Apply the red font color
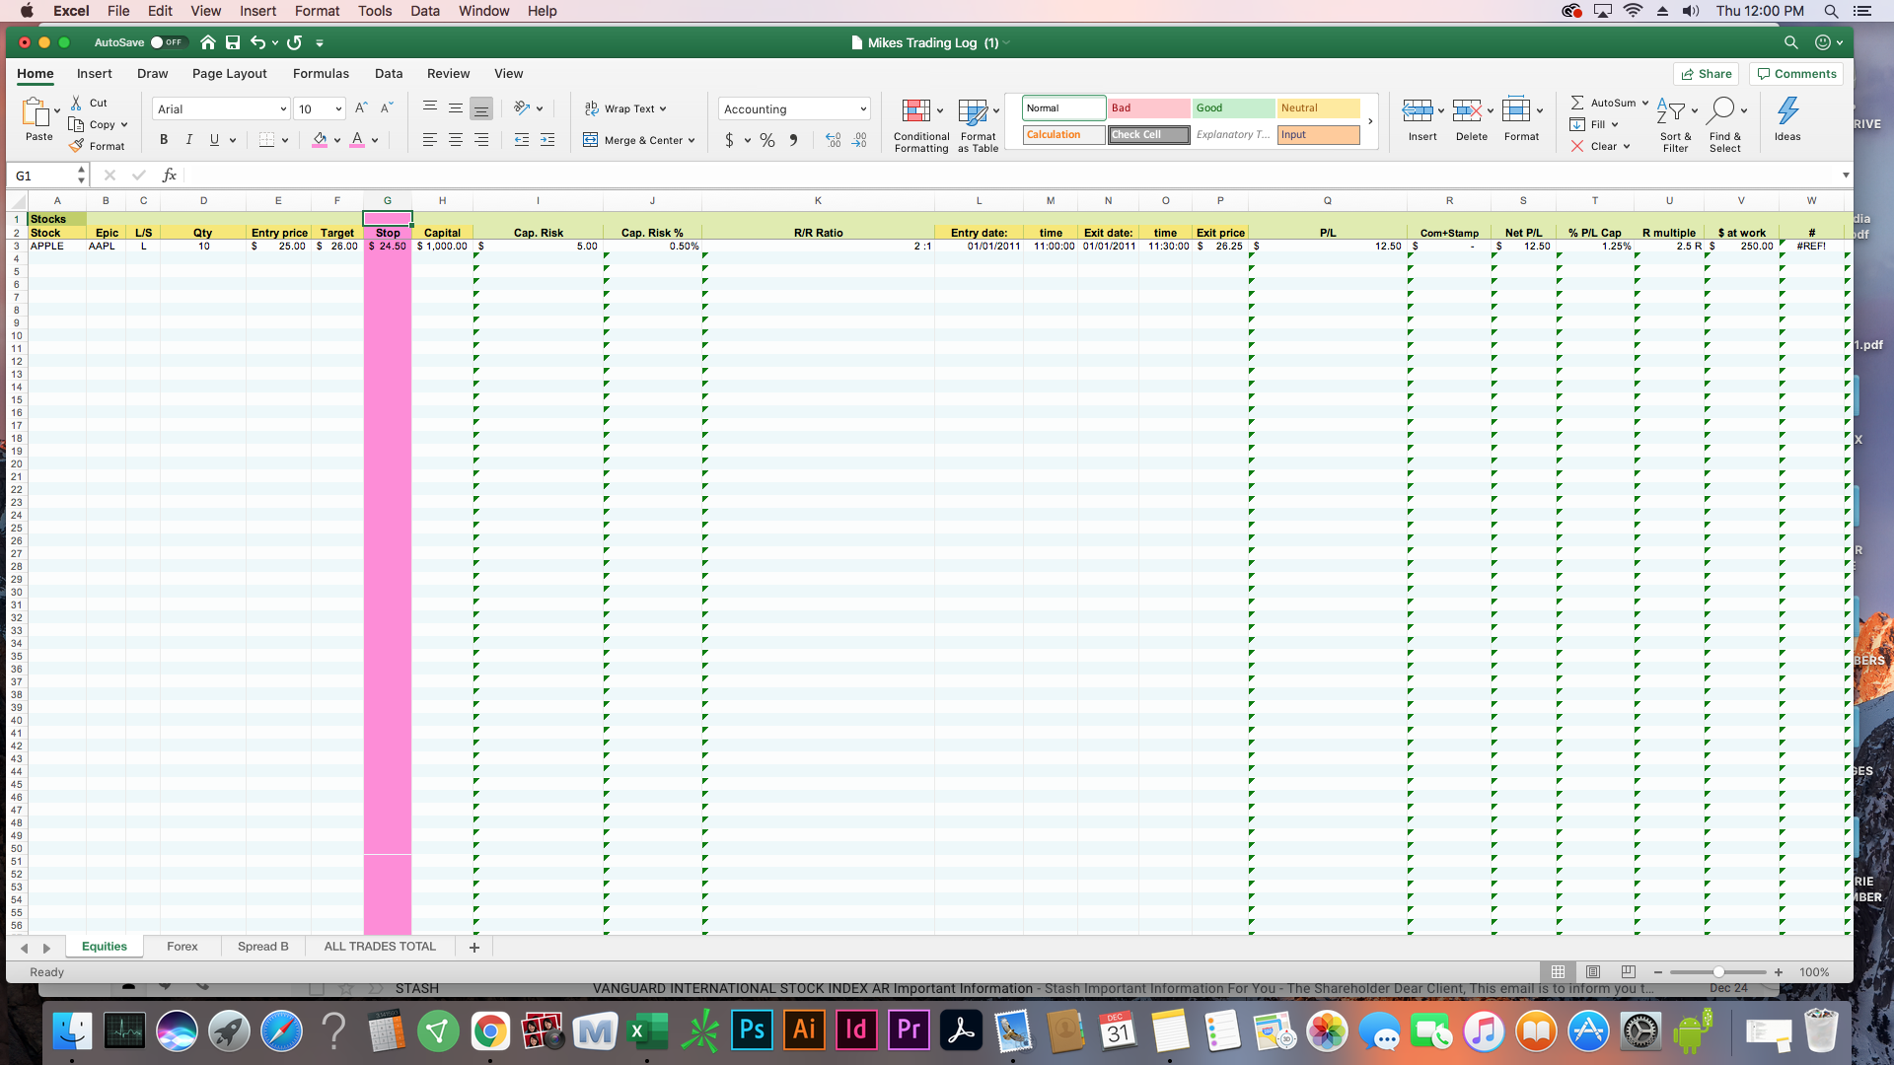This screenshot has height=1065, width=1894. pyautogui.click(x=357, y=140)
